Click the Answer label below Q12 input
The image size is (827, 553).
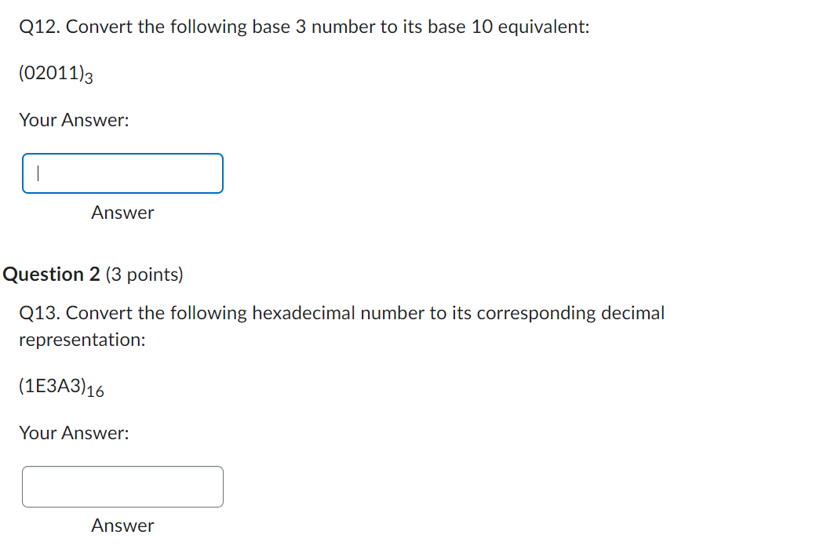pyautogui.click(x=122, y=213)
